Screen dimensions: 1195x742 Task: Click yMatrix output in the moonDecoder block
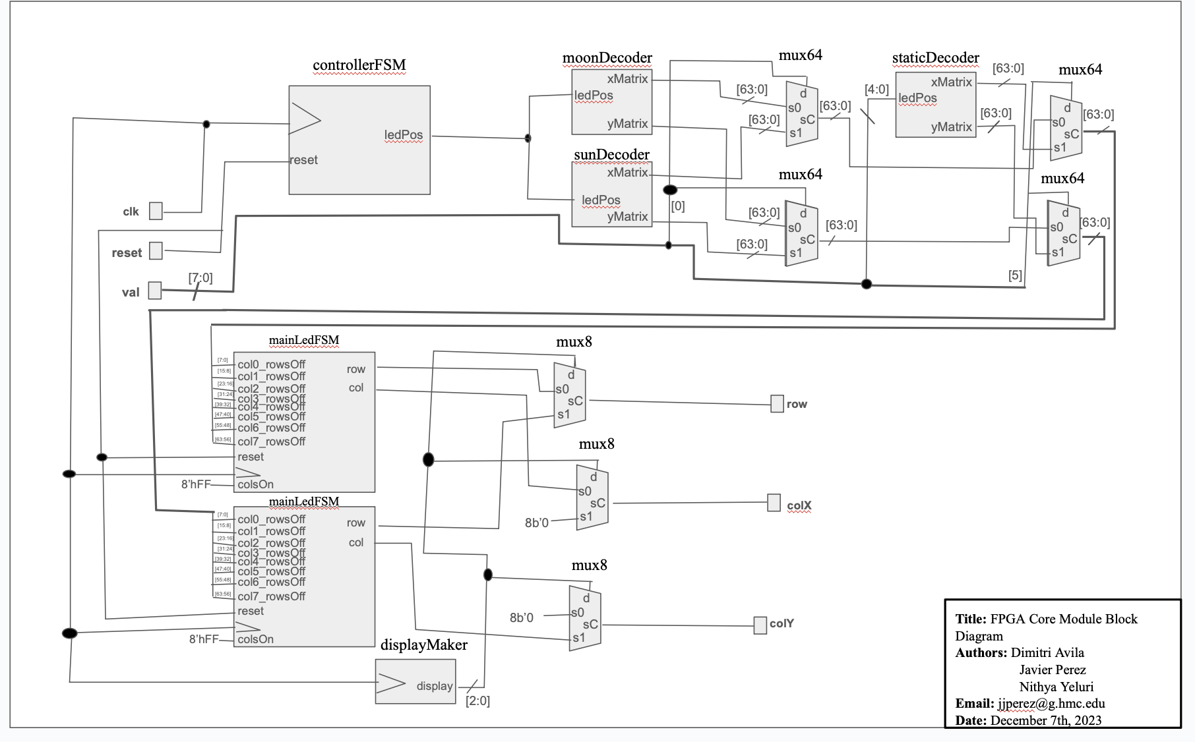click(x=627, y=124)
